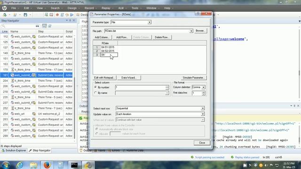This screenshot has width=301, height=169.
Task: Click the toolbar icon just left of Record
Action: pos(51,15)
